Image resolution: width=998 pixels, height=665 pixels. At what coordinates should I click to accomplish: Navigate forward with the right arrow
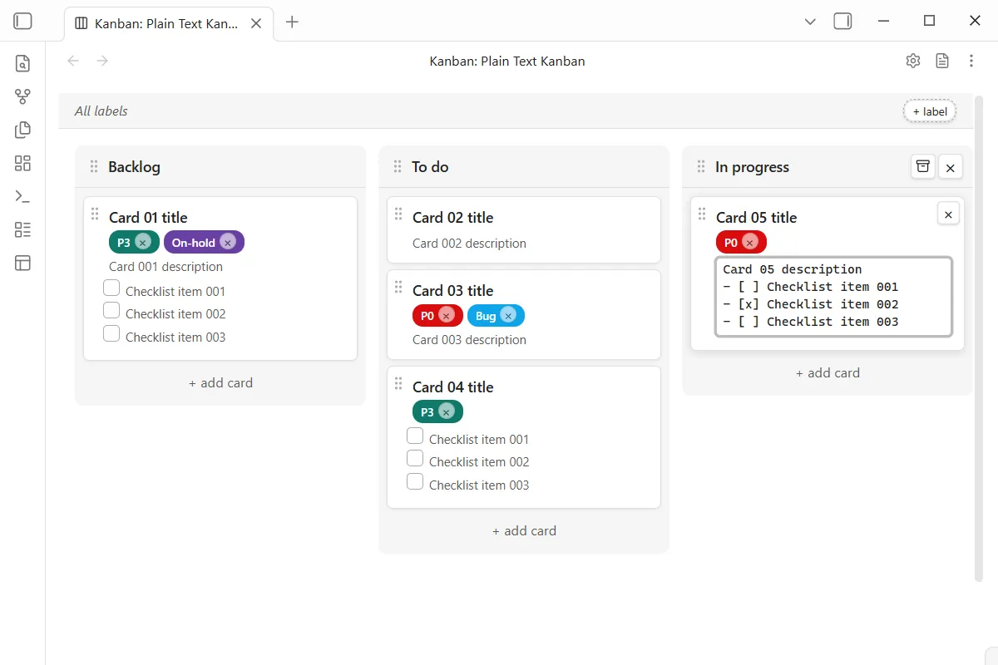click(102, 61)
